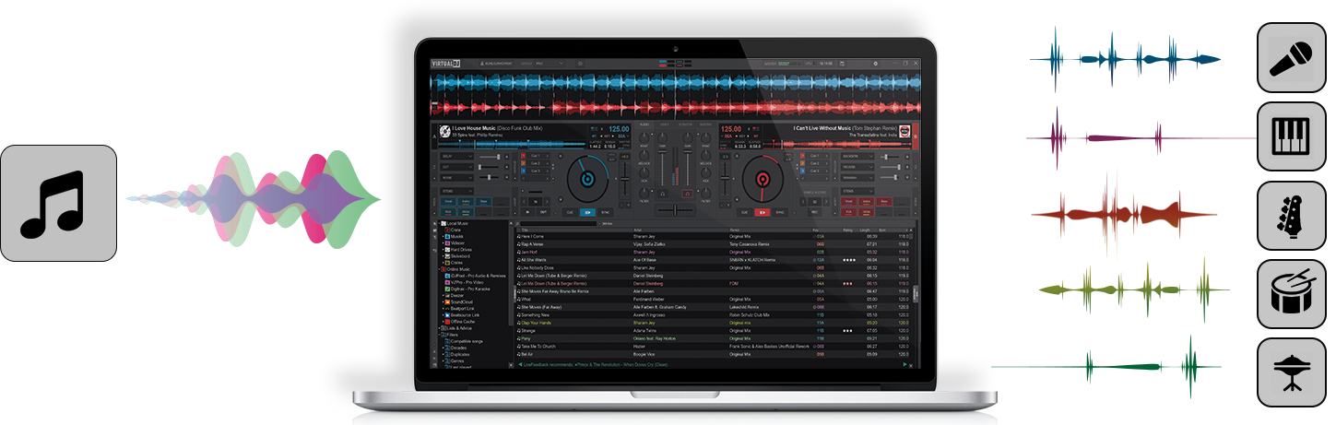
Task: Switch to the VIDEO mixer tab
Action: coord(664,124)
